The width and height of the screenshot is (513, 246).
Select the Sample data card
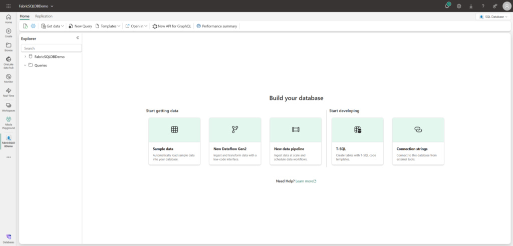174,141
